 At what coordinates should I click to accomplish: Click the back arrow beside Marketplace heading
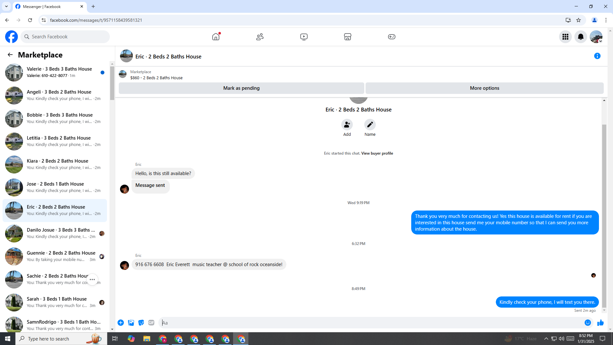(x=10, y=55)
